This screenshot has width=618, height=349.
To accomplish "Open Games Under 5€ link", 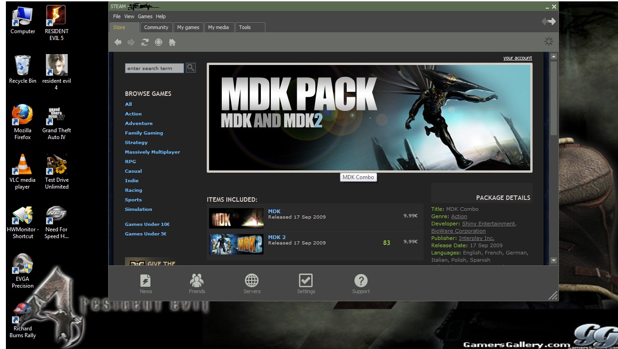I will pos(145,234).
